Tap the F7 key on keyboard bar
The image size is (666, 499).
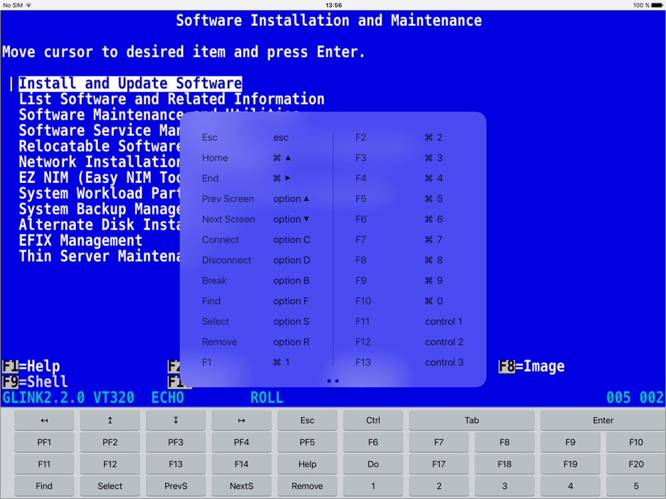(x=439, y=442)
